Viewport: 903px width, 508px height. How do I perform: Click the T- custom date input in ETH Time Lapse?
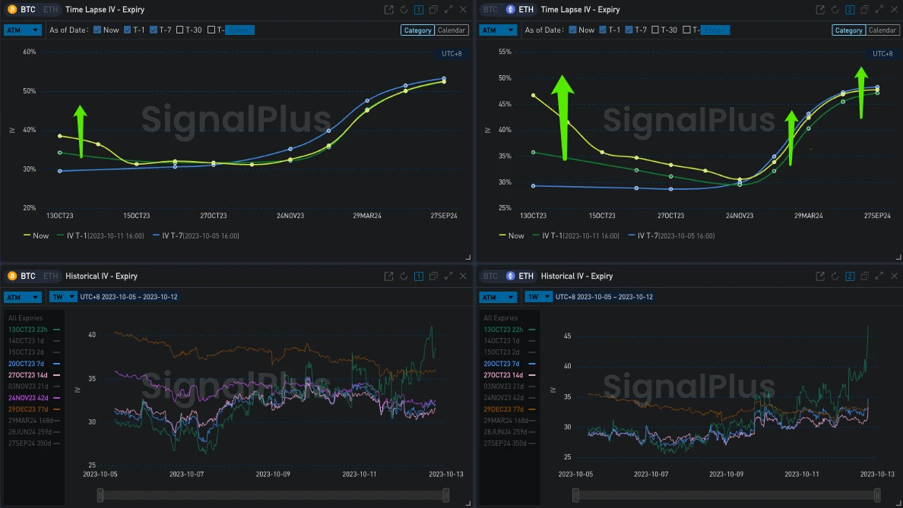714,30
